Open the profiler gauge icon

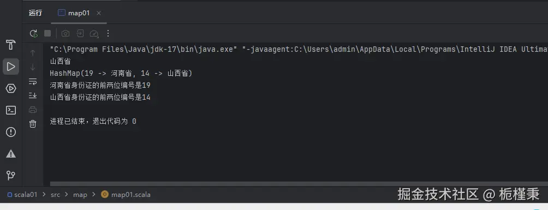click(x=94, y=33)
